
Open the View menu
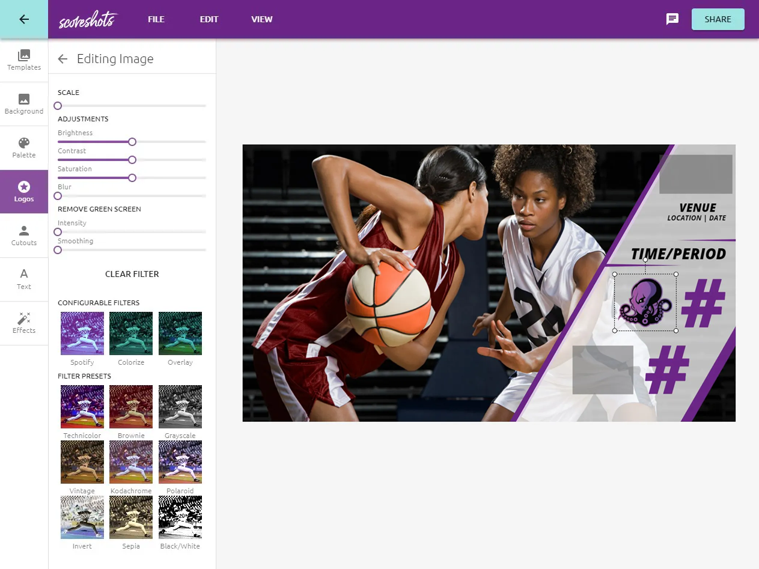262,19
